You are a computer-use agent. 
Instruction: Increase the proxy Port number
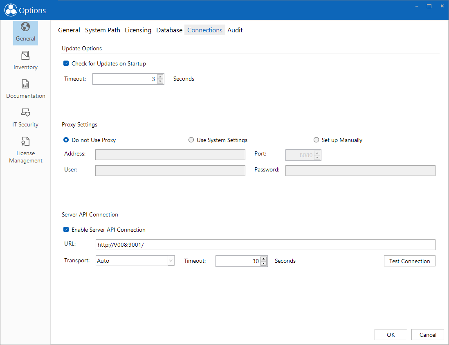[317, 153]
